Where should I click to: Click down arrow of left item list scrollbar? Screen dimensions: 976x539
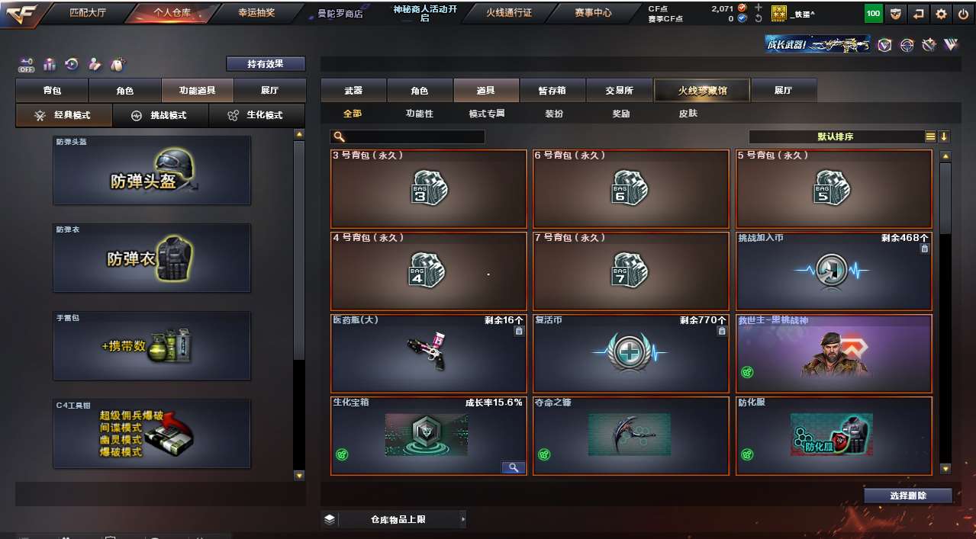[x=298, y=475]
